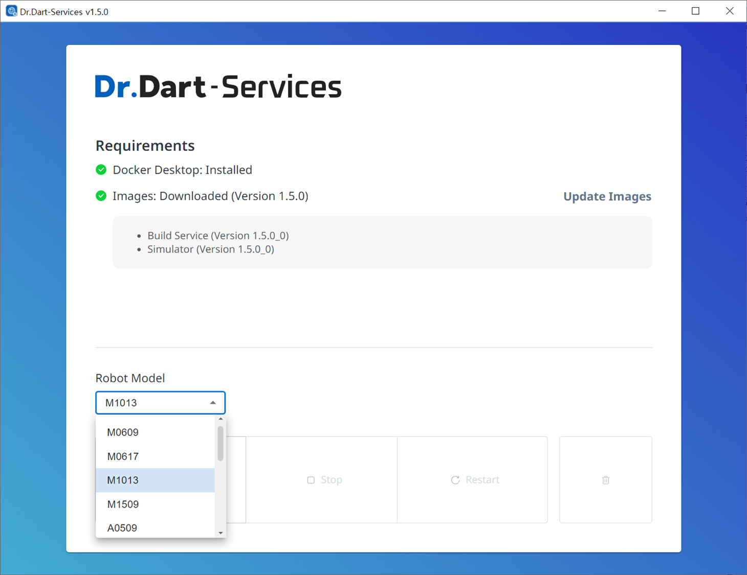The width and height of the screenshot is (747, 575).
Task: Click the Robot Model label
Action: [x=130, y=378]
